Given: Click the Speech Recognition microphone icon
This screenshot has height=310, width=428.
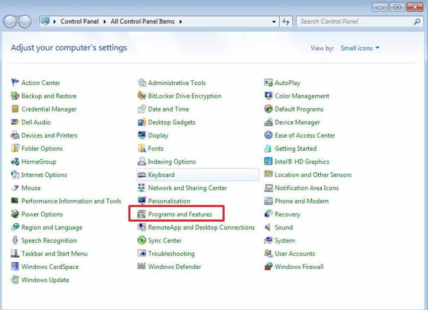Looking at the screenshot, I should (15, 240).
